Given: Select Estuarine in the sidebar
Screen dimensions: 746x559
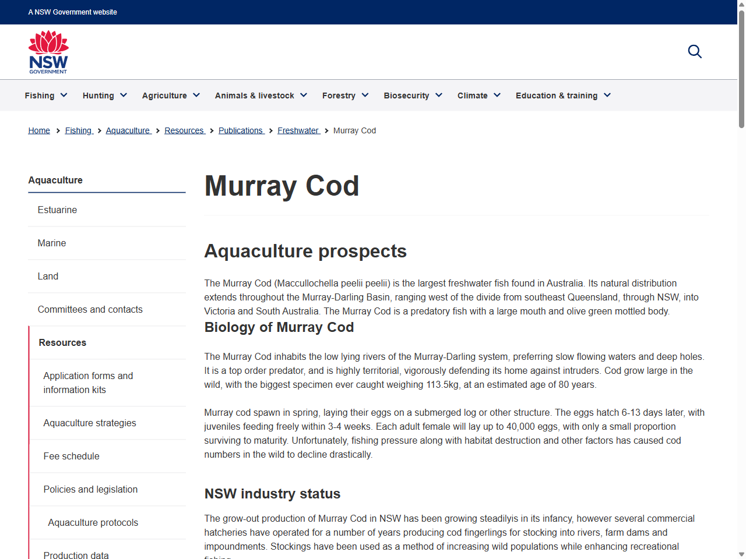Looking at the screenshot, I should click(57, 210).
